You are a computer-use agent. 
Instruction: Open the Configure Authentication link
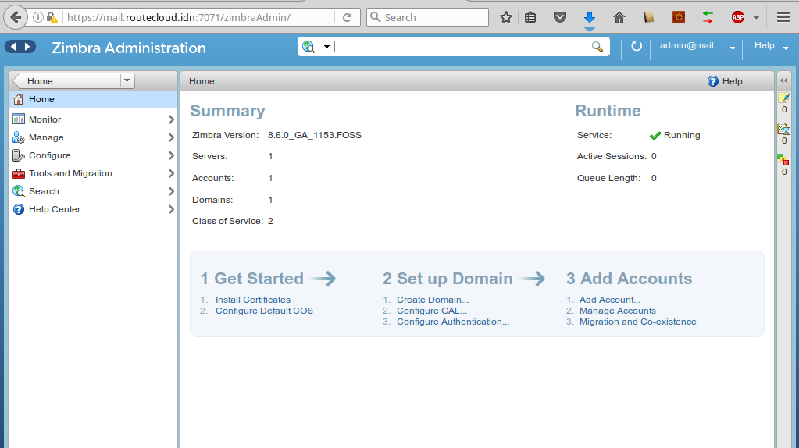pos(453,322)
